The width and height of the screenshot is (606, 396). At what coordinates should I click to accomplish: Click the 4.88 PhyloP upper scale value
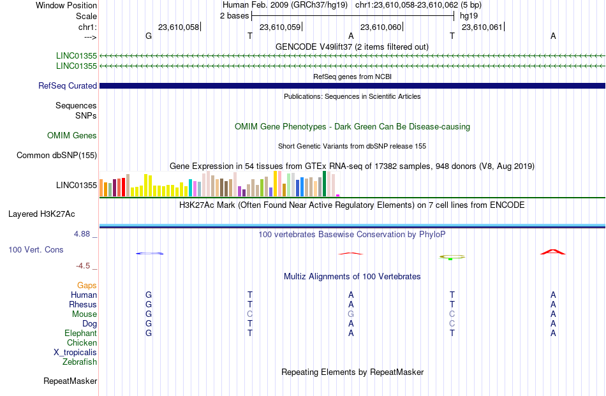coord(82,234)
